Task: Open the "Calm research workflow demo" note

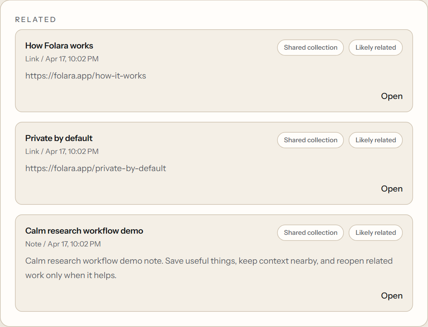Action: [x=392, y=296]
